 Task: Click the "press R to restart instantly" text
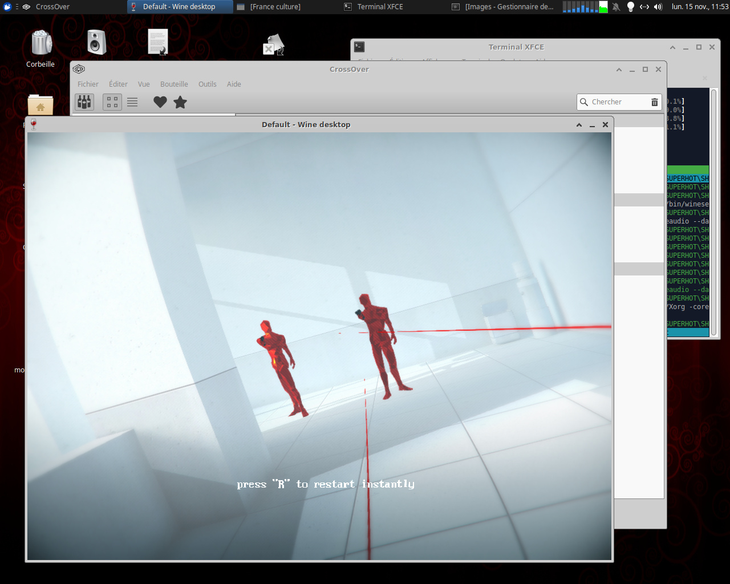pos(326,484)
